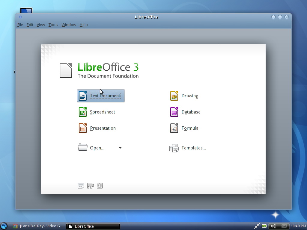Viewport: 307px width, 230px height.
Task: Click the Text Document icon
Action: tap(83, 96)
